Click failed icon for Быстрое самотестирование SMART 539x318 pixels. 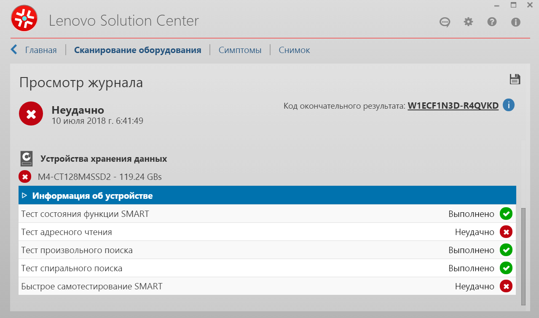506,286
